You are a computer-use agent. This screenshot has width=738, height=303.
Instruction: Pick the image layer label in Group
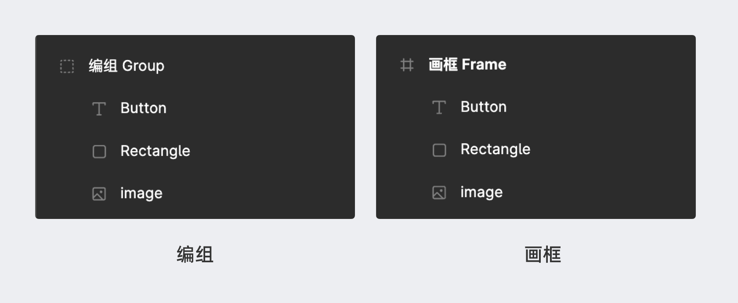click(141, 194)
